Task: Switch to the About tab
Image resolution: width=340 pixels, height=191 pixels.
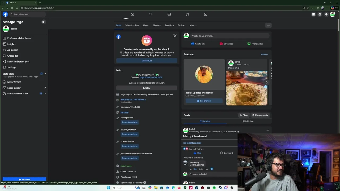Action: pyautogui.click(x=146, y=25)
